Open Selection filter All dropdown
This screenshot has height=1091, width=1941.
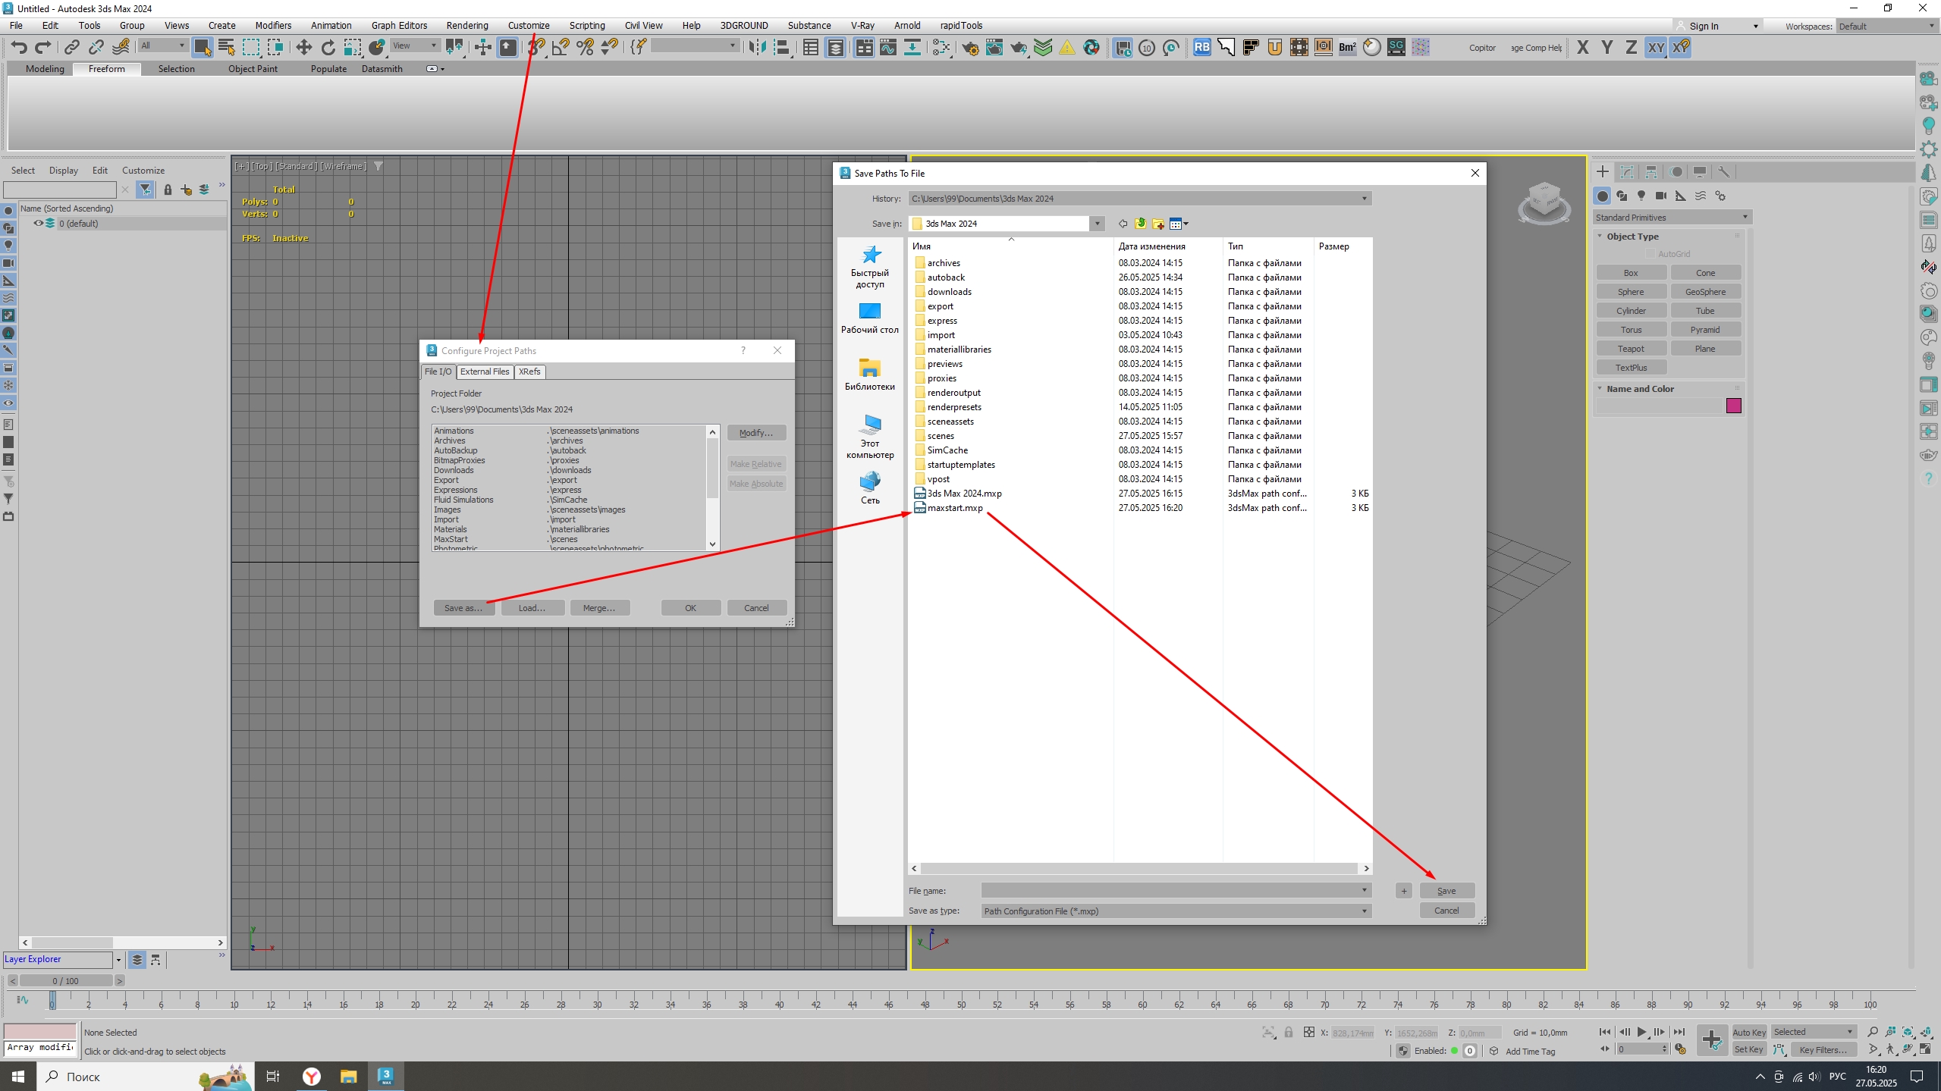click(162, 45)
